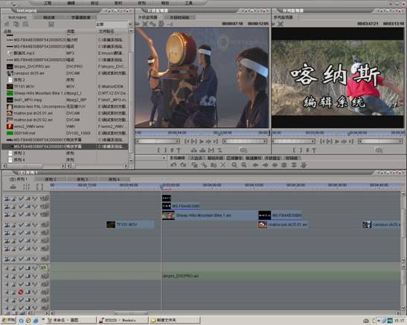Click the last icon in the editing toolbar
Screen dimensions: 407x325
pos(304,164)
